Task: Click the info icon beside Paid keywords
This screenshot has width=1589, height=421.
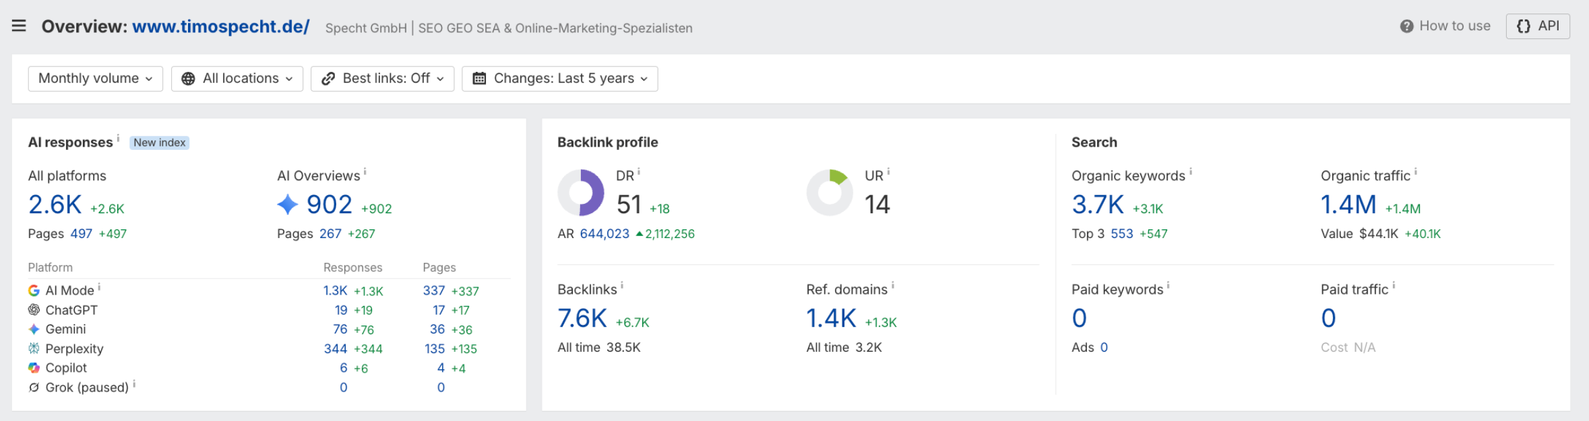Action: point(1169,285)
